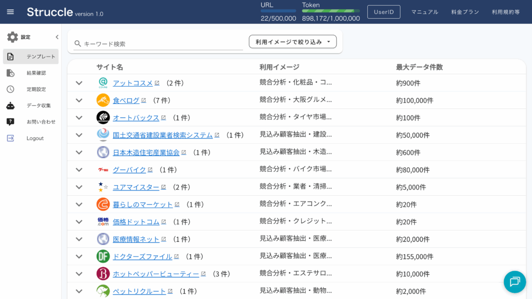Expand the アットコスメ row

79,83
